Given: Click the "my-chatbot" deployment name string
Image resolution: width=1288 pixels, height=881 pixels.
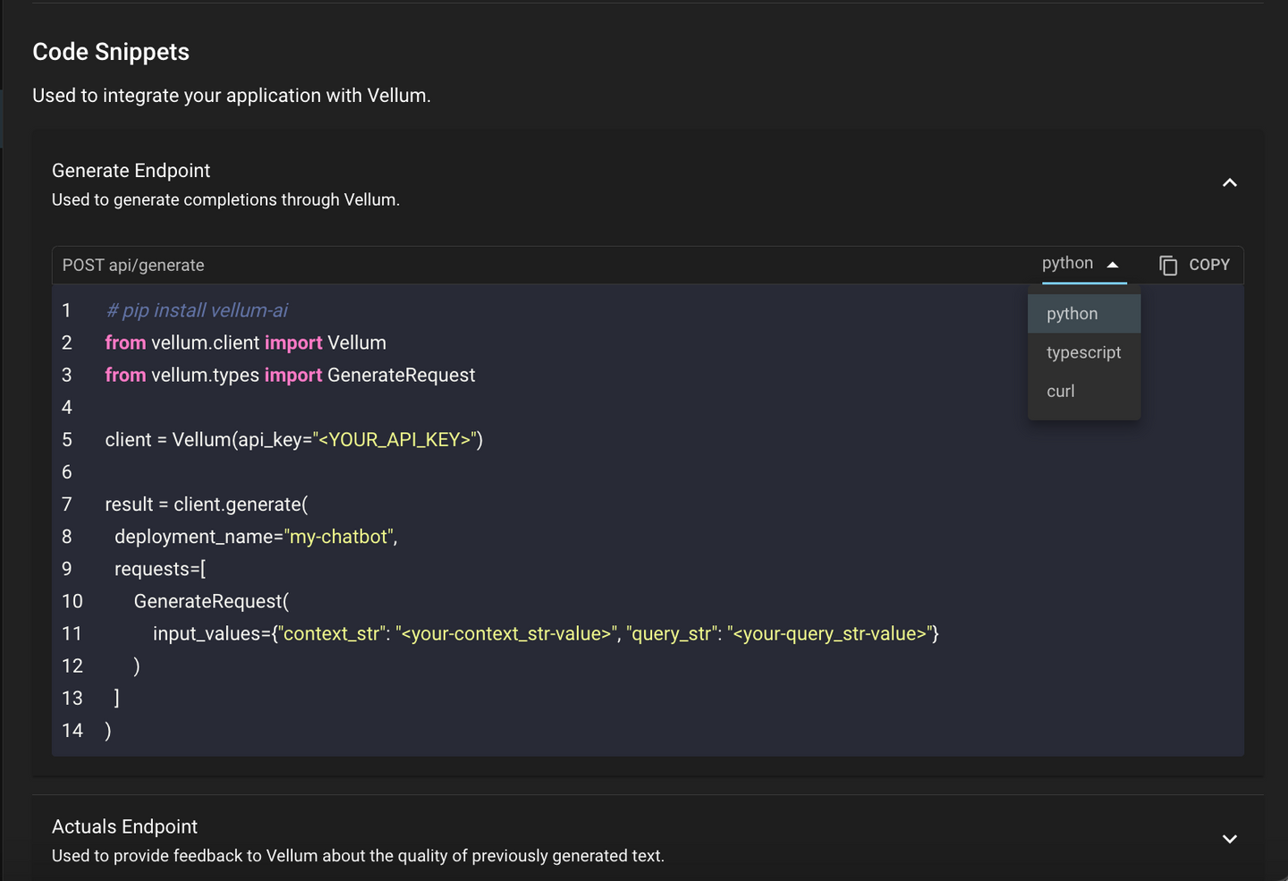Looking at the screenshot, I should click(x=338, y=537).
